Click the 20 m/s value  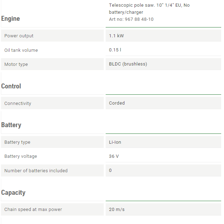tap(117, 210)
